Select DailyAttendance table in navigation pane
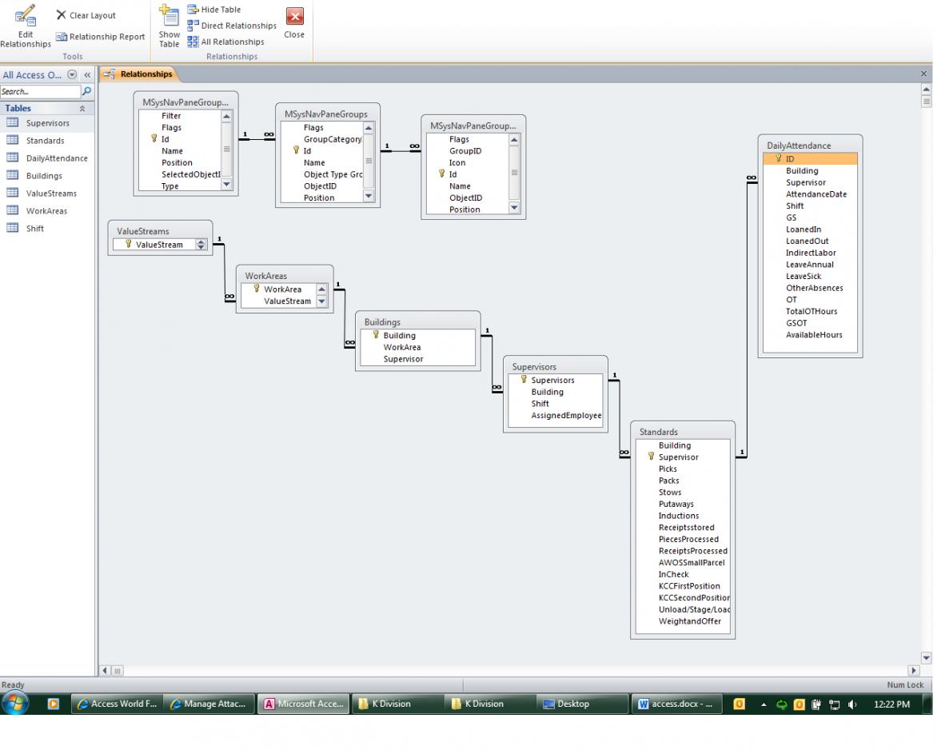This screenshot has width=937, height=750. click(x=56, y=158)
